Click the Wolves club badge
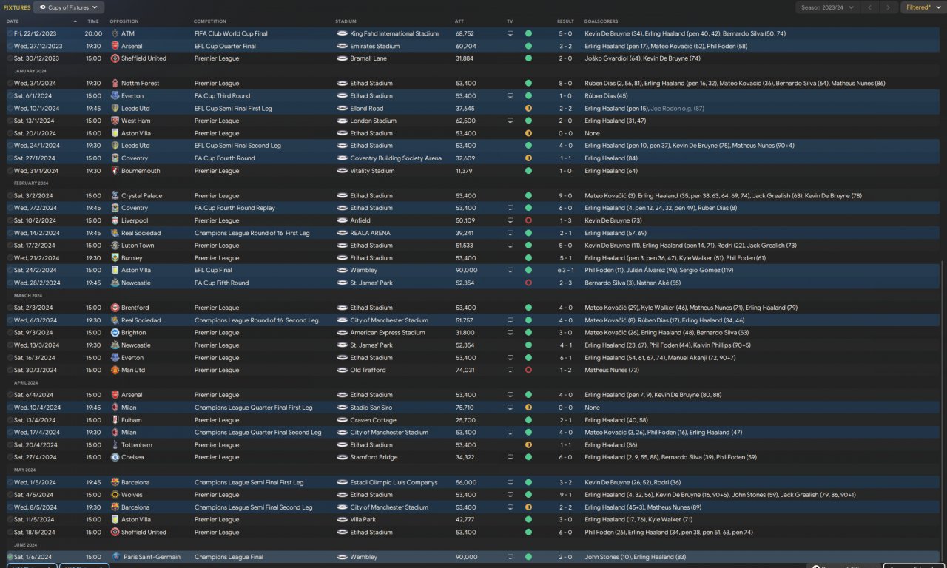 pos(115,495)
